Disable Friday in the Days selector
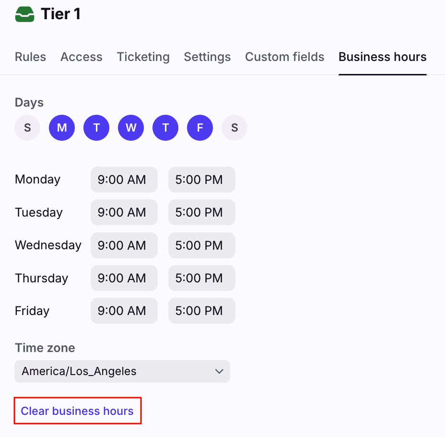The width and height of the screenshot is (445, 437). pyautogui.click(x=200, y=128)
